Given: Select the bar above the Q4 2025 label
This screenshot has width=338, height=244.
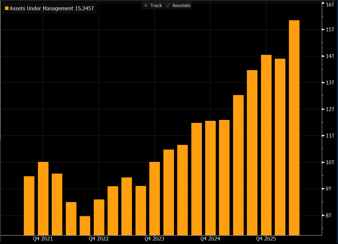Looking at the screenshot, I should [266, 145].
